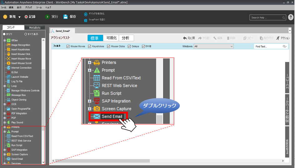The height and width of the screenshot is (168, 295).
Task: Toggle the Mouse Moves filter checkbox
Action: [68, 46]
